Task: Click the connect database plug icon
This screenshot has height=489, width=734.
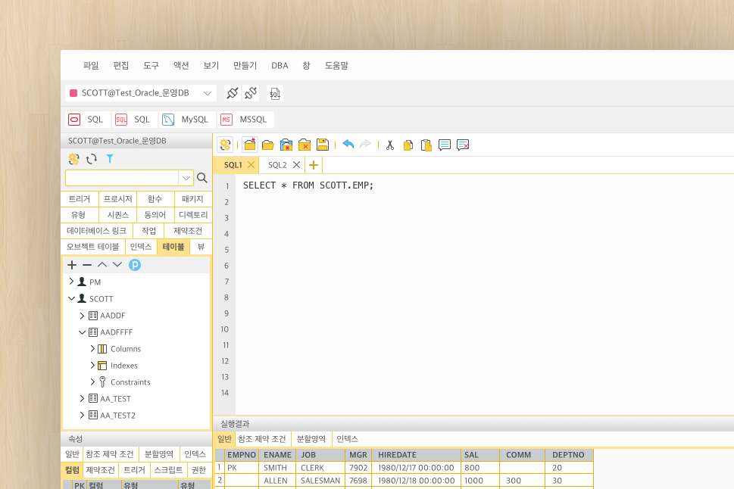Action: [x=233, y=93]
